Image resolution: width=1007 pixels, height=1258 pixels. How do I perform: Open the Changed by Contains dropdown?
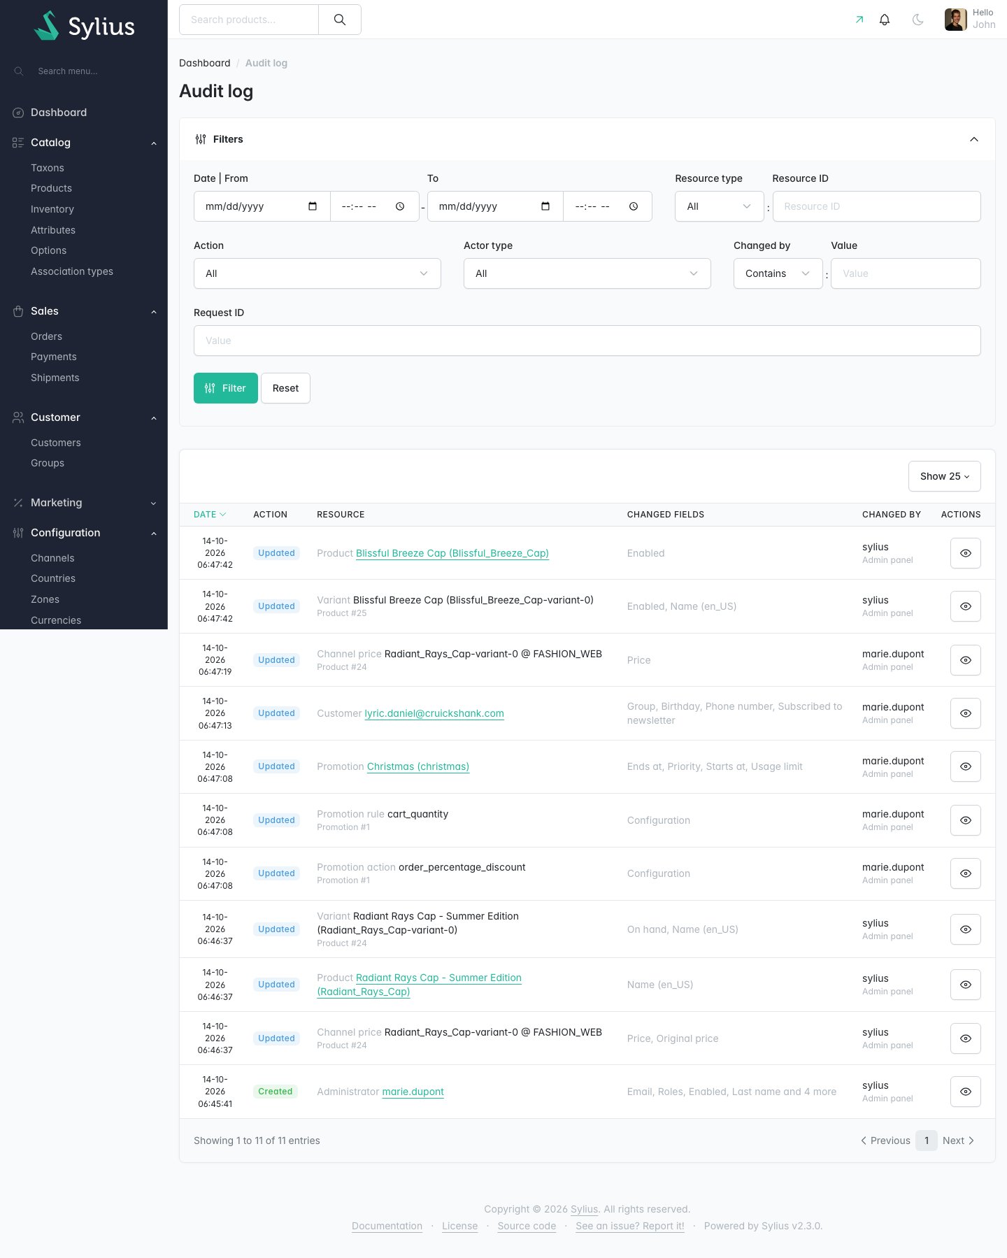point(778,273)
